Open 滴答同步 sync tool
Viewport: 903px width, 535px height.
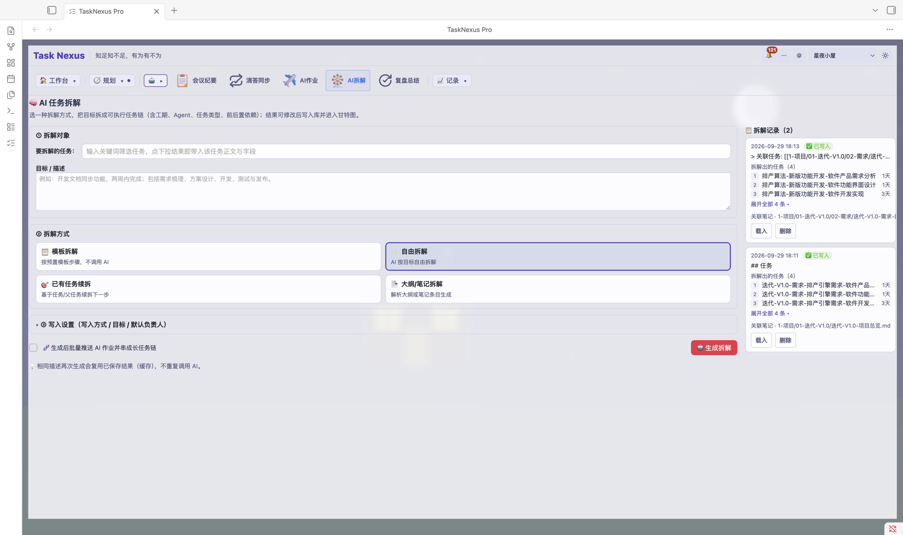(x=250, y=80)
